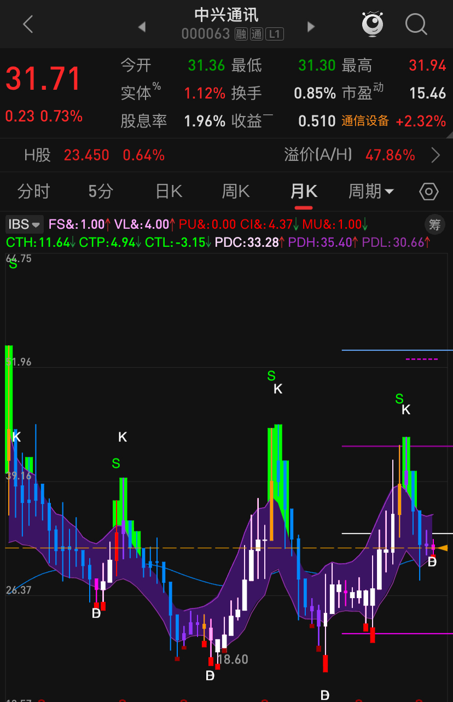Tap the H股 23.450 price

(86, 155)
